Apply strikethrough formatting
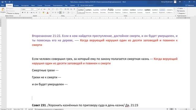The height and width of the screenshot is (110, 196). (x=31, y=13)
